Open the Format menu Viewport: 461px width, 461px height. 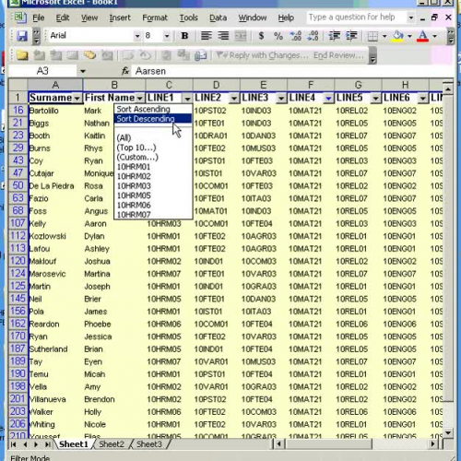point(155,18)
